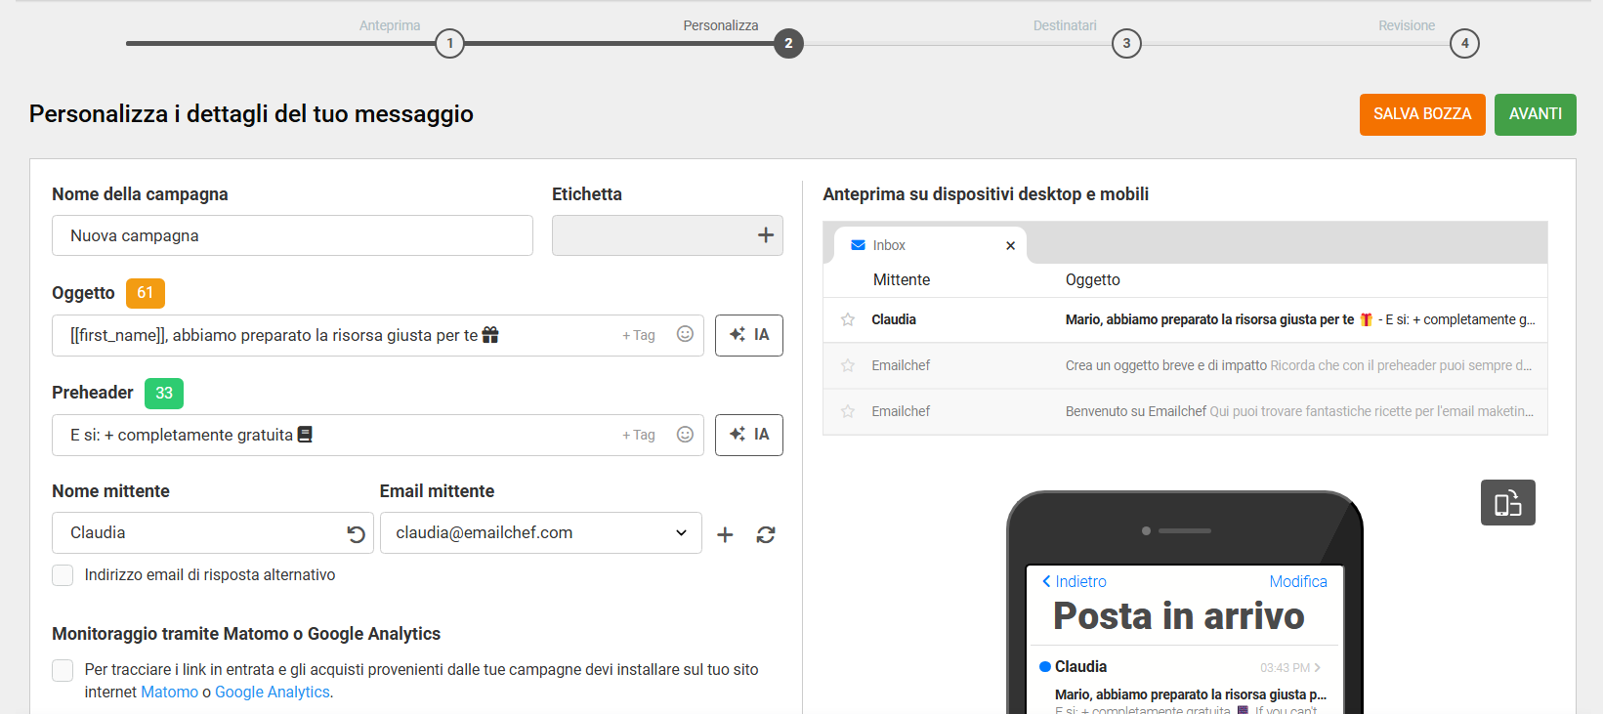The image size is (1603, 714).
Task: Open emoji picker in Oggetto field
Action: point(685,334)
